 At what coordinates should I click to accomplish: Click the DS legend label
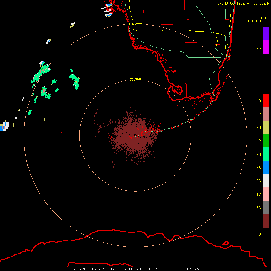pyautogui.click(x=259, y=181)
